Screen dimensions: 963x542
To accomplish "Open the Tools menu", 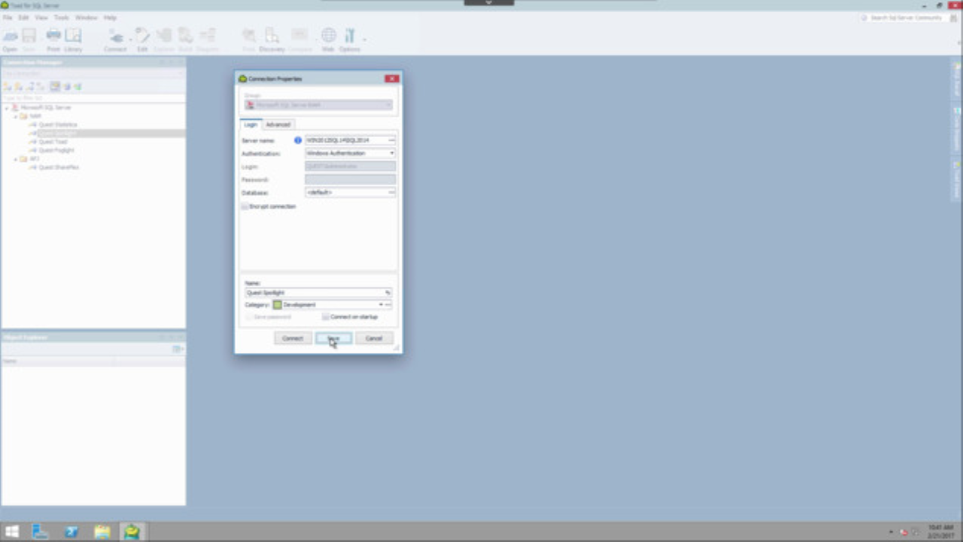I will (61, 17).
